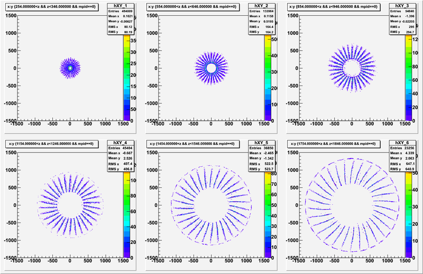
Task: Click the 1000 y-axis label in hXY_1 pad
Action: pos(11,33)
